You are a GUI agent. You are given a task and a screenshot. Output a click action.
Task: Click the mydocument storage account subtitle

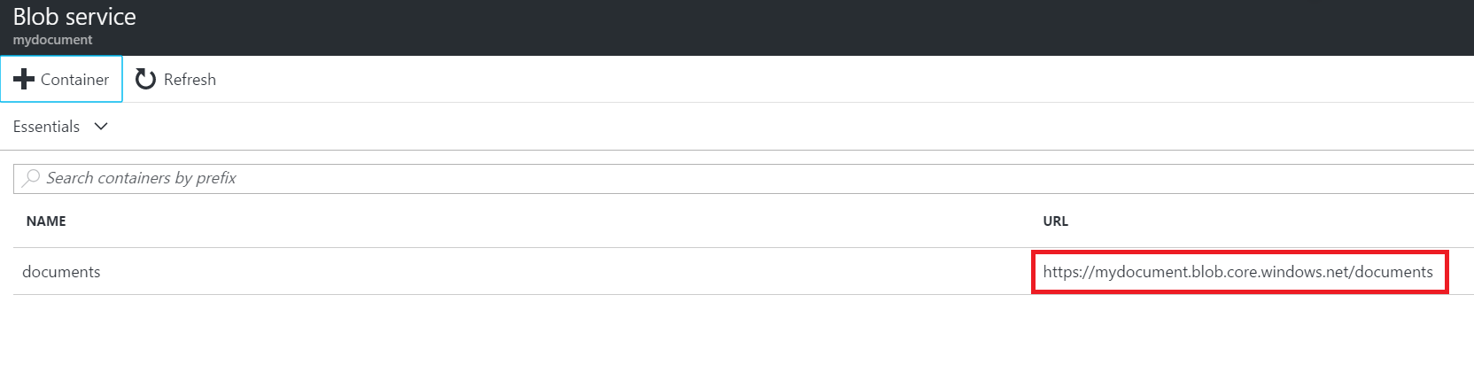(x=52, y=40)
